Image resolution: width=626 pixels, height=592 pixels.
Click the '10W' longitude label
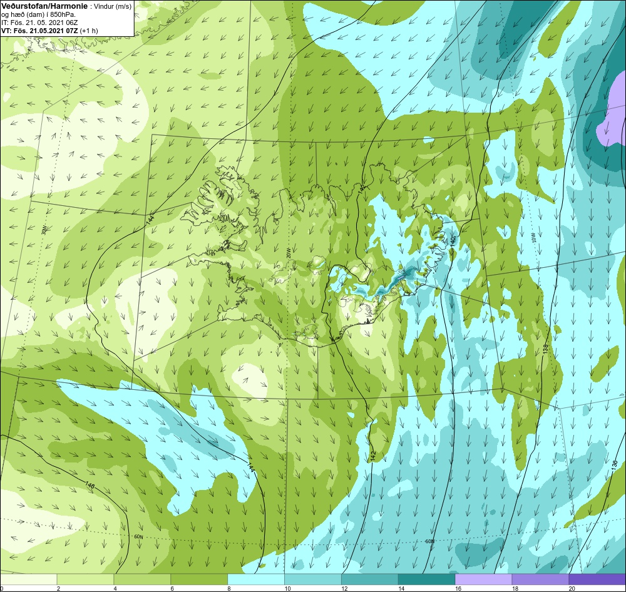[x=533, y=238]
